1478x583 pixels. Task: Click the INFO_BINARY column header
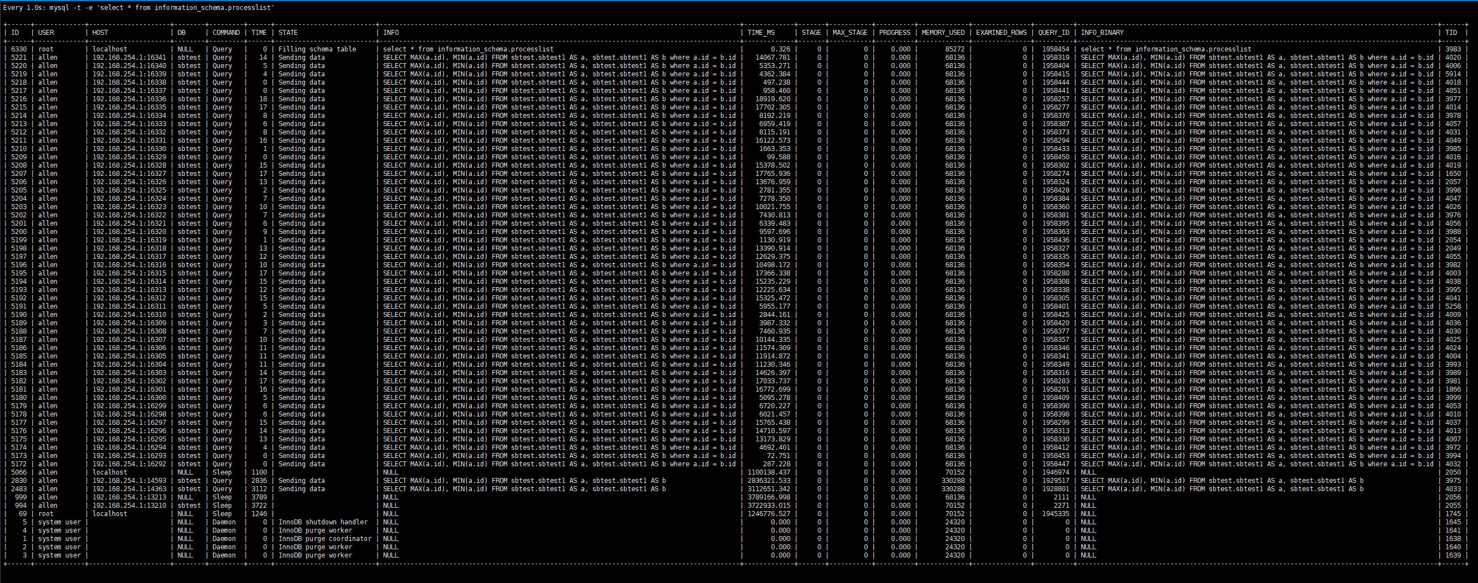click(1101, 33)
